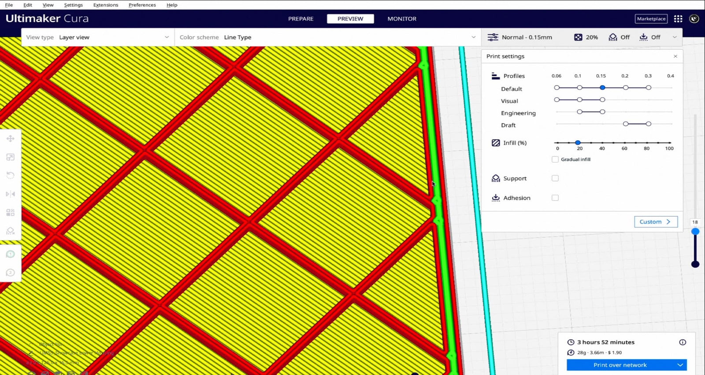Set Infill slider to 40 percent
705x375 pixels.
click(x=602, y=143)
